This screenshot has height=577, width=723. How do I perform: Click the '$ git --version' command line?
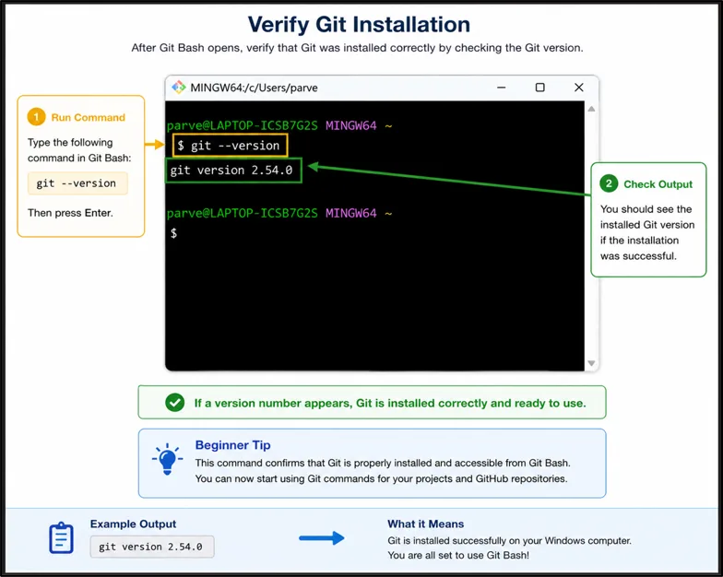tap(231, 146)
